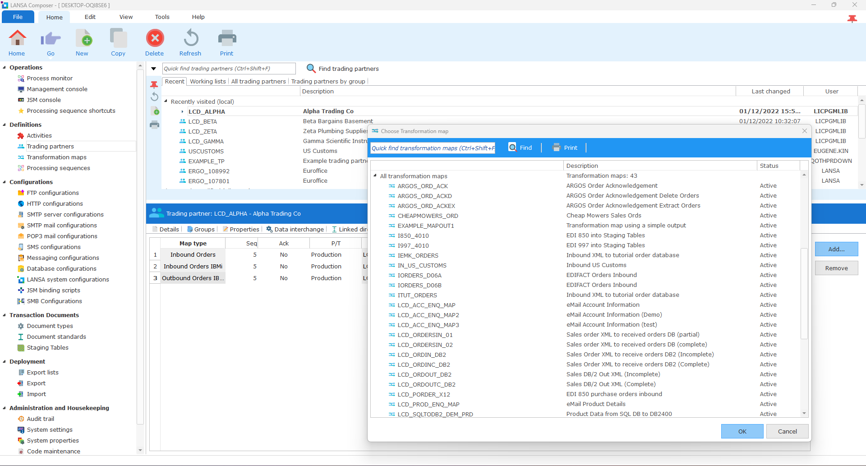This screenshot has height=466, width=866.
Task: Click the small refresh icon left of trading partner list
Action: 154,97
